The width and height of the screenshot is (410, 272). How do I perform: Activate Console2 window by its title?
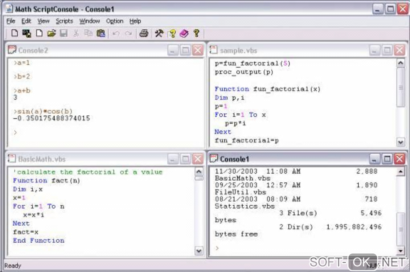click(33, 50)
